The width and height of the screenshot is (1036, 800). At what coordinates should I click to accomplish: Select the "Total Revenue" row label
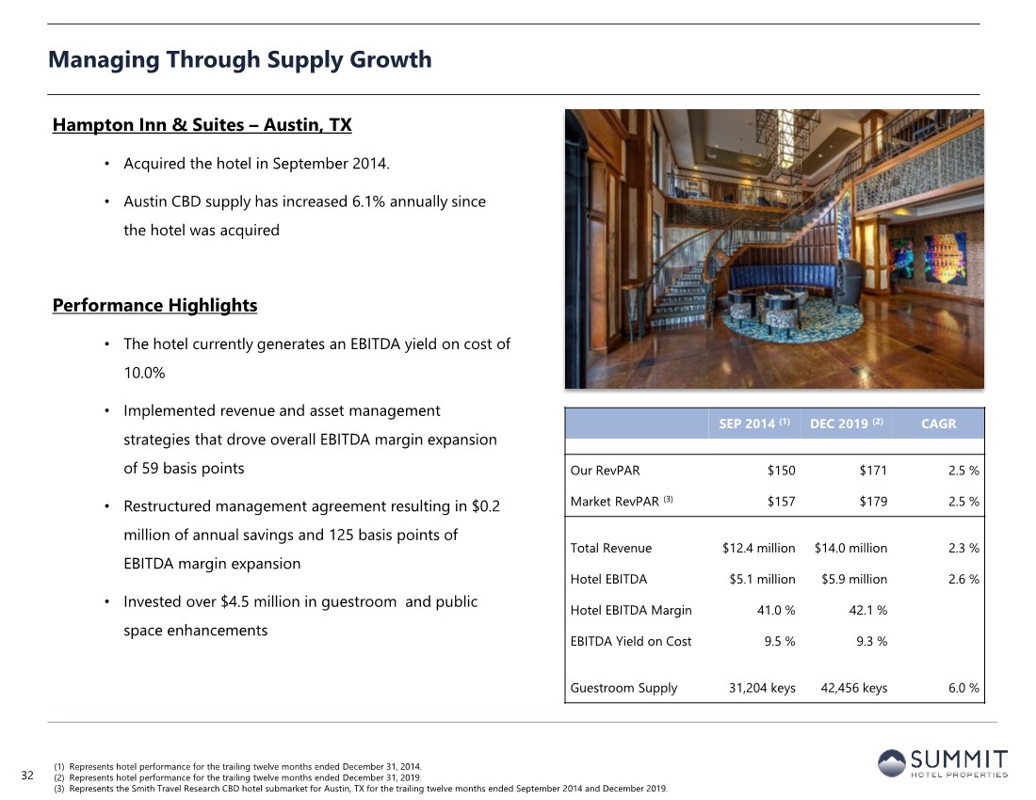(x=611, y=548)
